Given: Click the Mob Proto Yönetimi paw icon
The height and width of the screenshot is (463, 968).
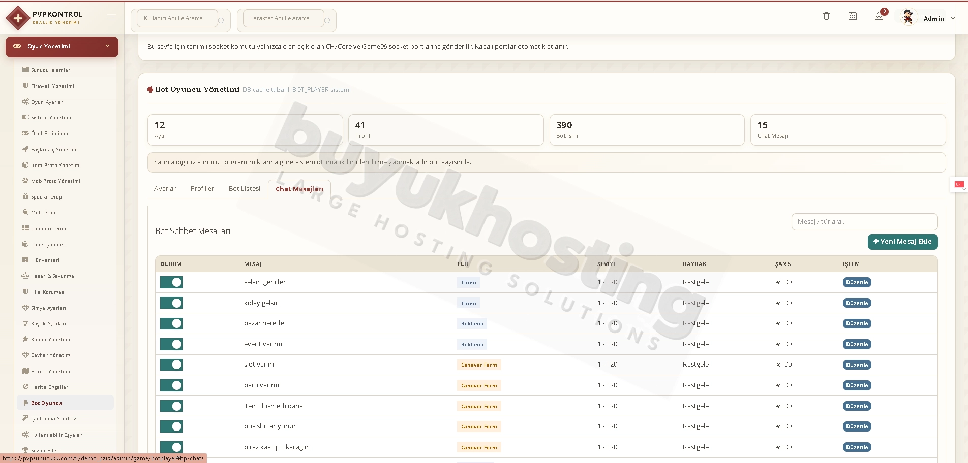Looking at the screenshot, I should point(25,181).
